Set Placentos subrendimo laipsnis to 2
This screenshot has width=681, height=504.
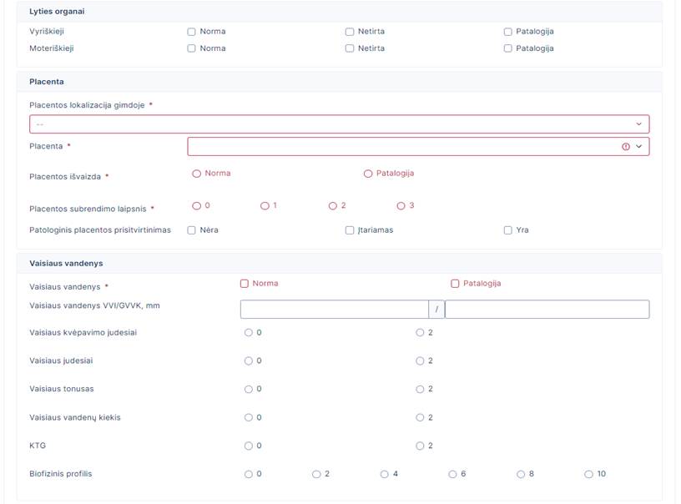(x=332, y=205)
